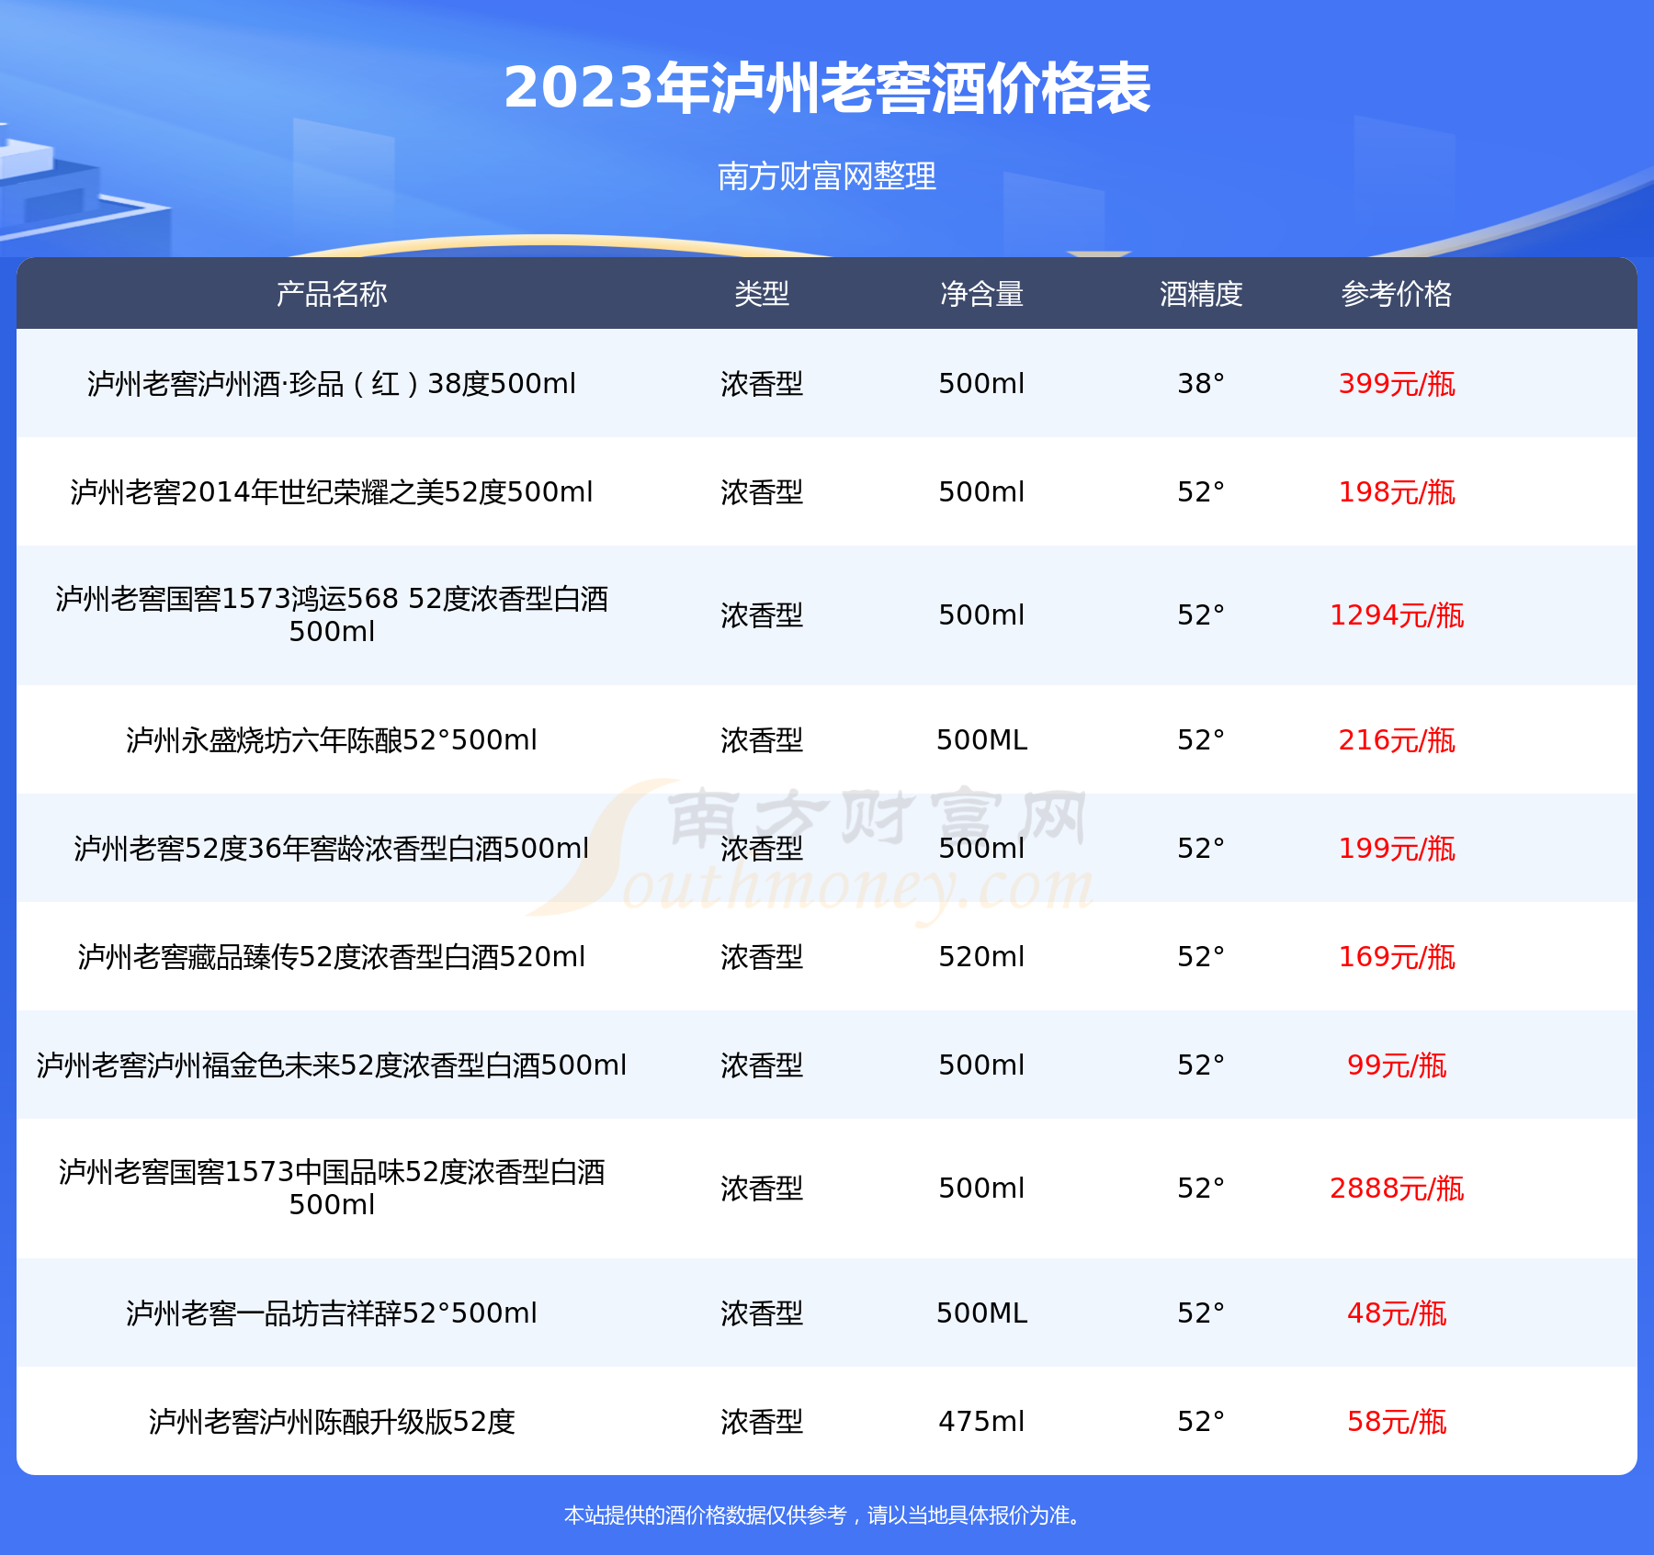Click 浓香型 in the 世纪荣耀之美 row
1654x1555 pixels.
[x=762, y=491]
